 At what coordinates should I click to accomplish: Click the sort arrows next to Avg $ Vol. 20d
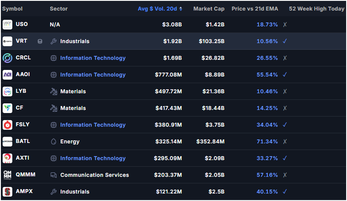[x=181, y=9]
